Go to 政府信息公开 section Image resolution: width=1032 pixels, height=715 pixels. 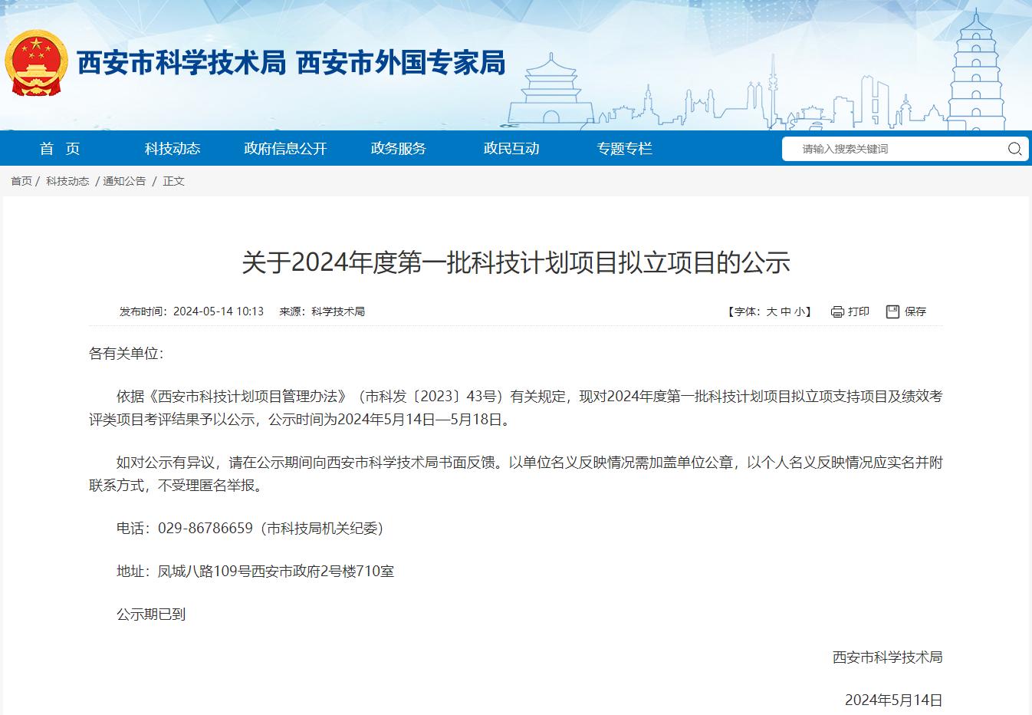tap(285, 149)
